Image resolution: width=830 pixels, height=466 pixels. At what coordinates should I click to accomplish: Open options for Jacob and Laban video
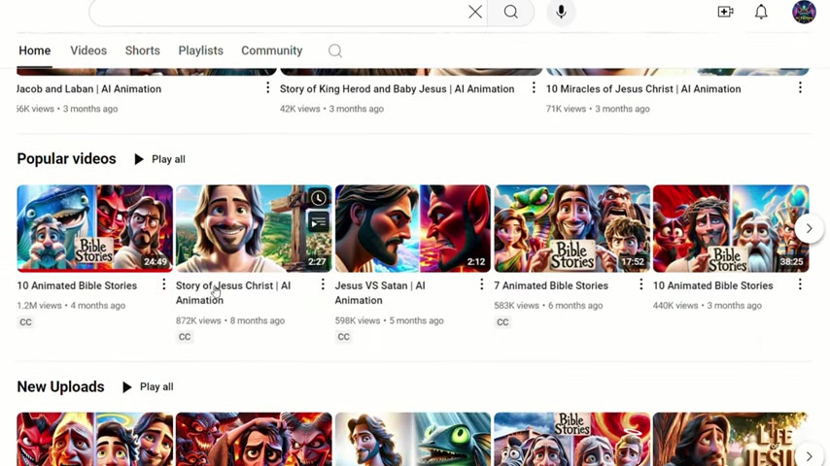point(267,87)
